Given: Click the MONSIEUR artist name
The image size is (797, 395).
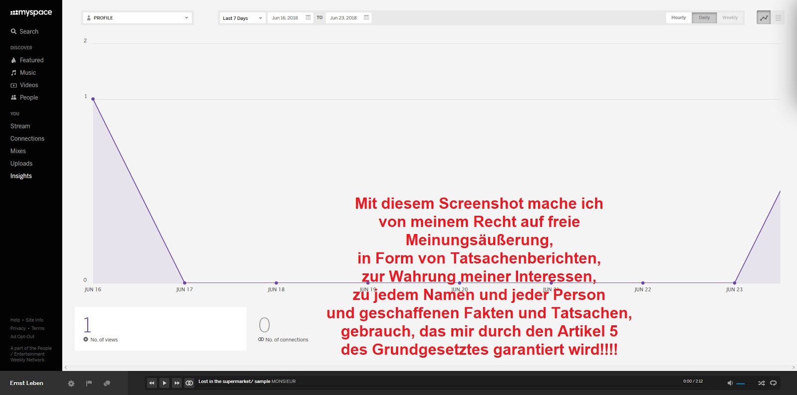Looking at the screenshot, I should [283, 382].
